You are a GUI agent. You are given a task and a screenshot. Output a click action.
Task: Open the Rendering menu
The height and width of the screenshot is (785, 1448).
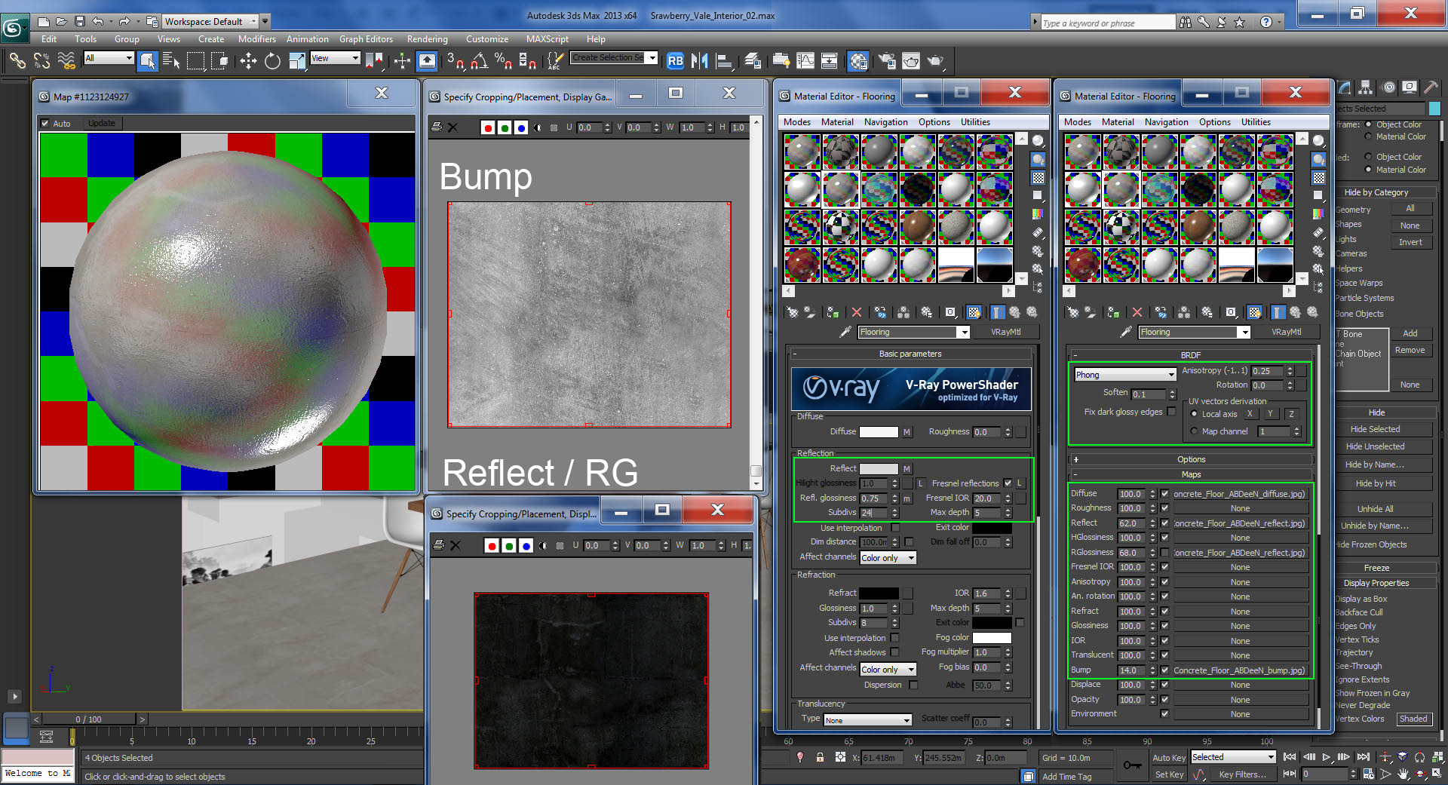point(427,39)
